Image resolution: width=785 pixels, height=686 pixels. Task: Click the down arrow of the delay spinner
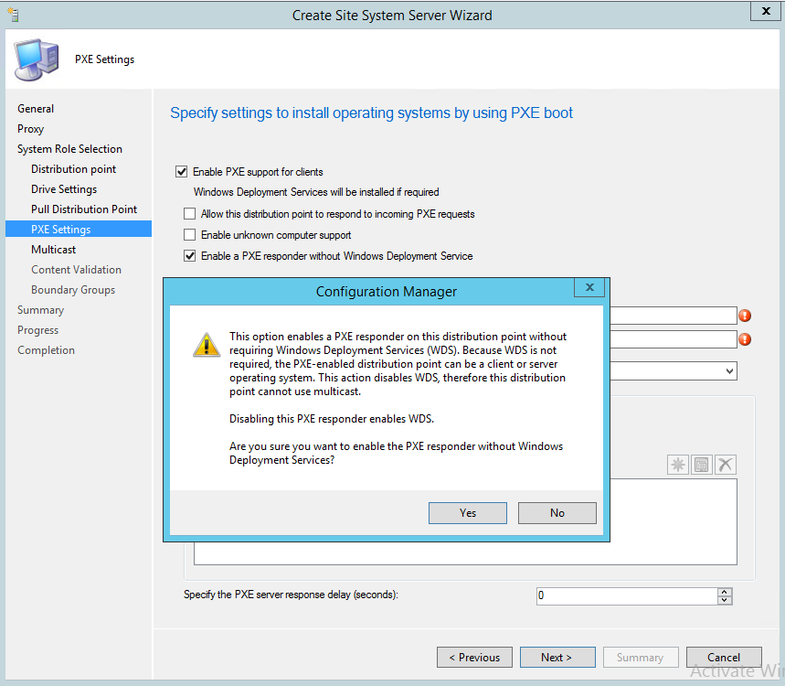[x=724, y=599]
